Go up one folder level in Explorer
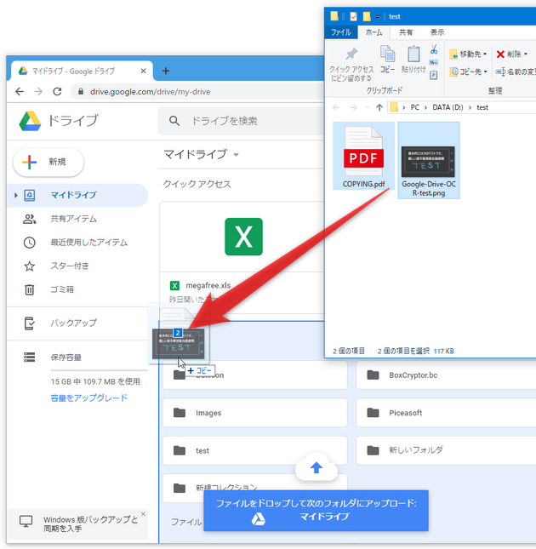The width and height of the screenshot is (536, 549). [379, 107]
